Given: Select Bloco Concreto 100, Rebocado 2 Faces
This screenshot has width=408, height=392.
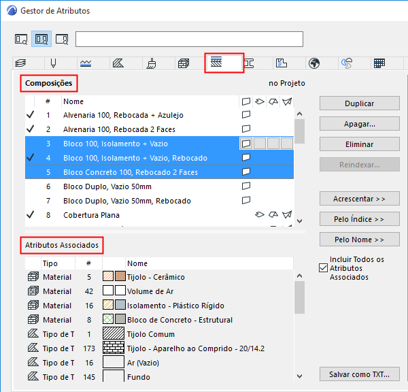Looking at the screenshot, I should (x=159, y=172).
